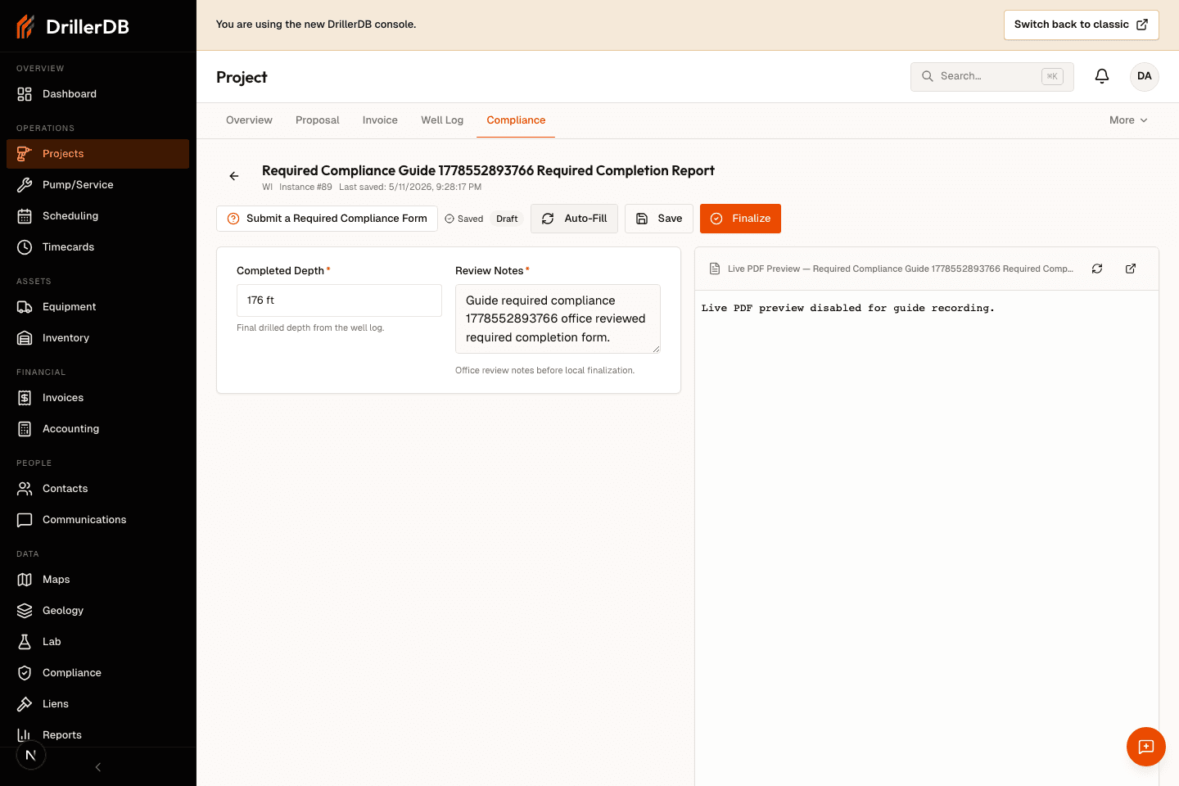
Task: Go back with the arrow icon
Action: [234, 176]
